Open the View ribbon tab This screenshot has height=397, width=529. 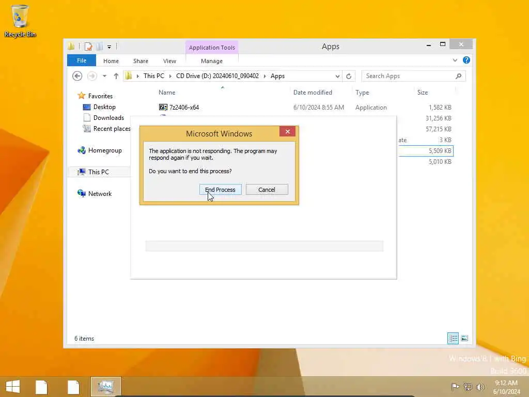[x=169, y=61]
